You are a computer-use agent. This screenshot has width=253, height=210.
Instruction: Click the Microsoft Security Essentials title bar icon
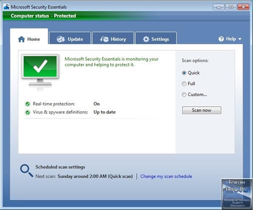6,7
